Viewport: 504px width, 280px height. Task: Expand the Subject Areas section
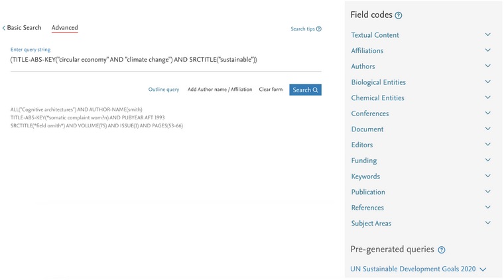(487, 224)
